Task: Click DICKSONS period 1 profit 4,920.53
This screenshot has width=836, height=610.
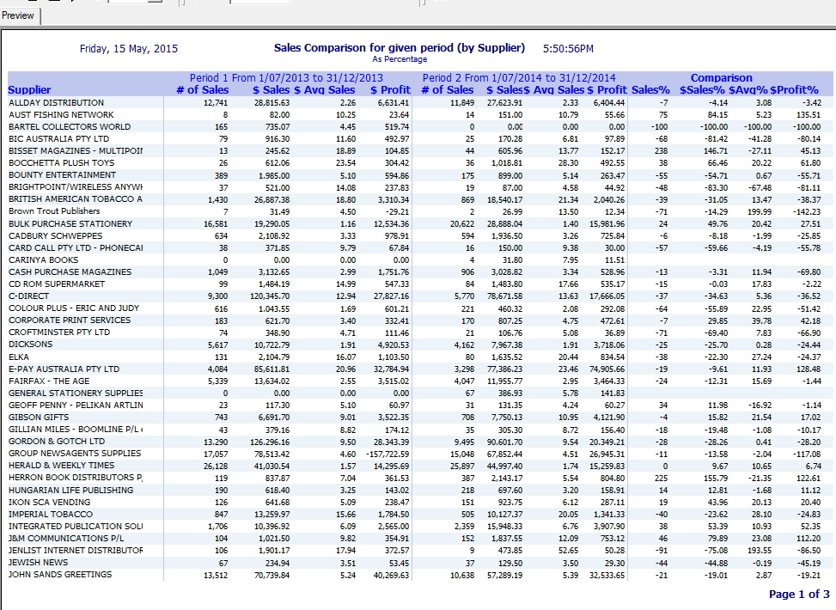Action: [394, 345]
